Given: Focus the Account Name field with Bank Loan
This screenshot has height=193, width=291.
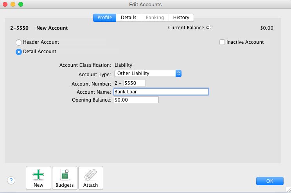Looking at the screenshot, I should pyautogui.click(x=161, y=92).
